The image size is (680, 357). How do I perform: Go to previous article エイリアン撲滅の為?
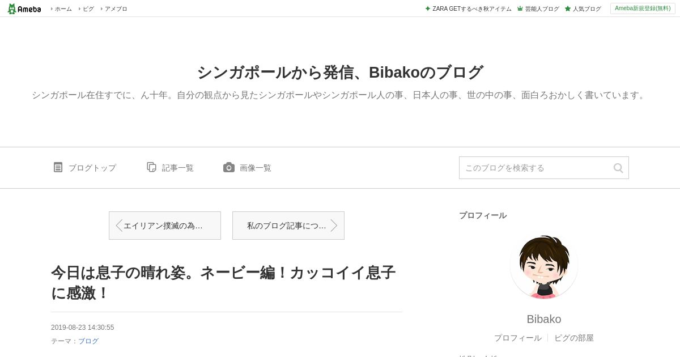(x=165, y=226)
